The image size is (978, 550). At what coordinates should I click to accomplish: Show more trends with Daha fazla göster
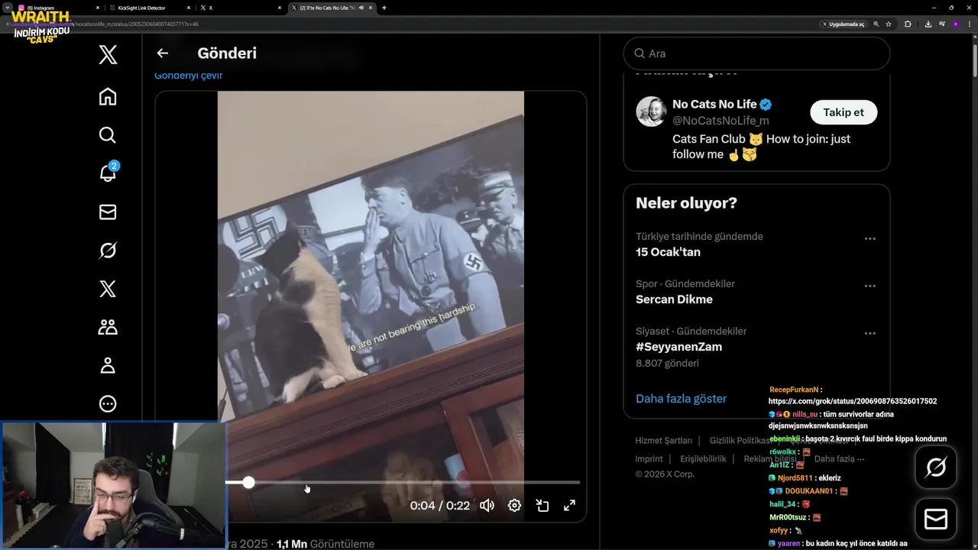click(x=681, y=399)
